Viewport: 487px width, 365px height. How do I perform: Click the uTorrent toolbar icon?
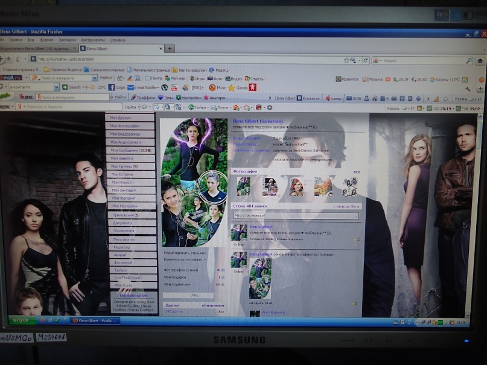point(165,87)
